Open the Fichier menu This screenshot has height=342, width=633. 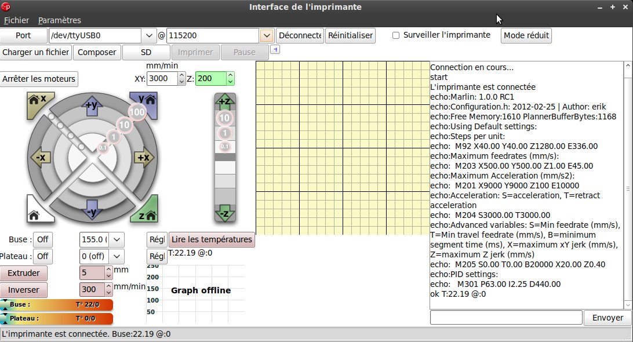point(16,20)
